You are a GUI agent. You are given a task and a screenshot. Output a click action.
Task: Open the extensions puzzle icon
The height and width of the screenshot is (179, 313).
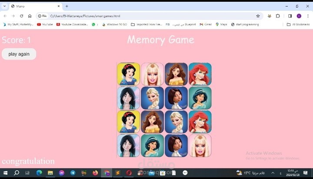278,16
